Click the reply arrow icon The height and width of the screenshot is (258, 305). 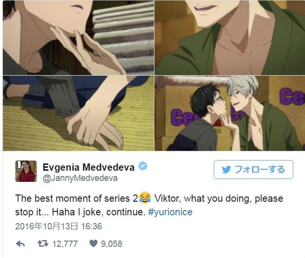[x=20, y=243]
